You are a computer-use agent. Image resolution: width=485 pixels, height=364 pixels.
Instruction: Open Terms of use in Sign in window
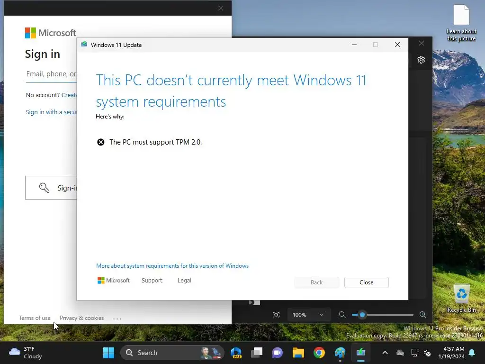click(35, 318)
